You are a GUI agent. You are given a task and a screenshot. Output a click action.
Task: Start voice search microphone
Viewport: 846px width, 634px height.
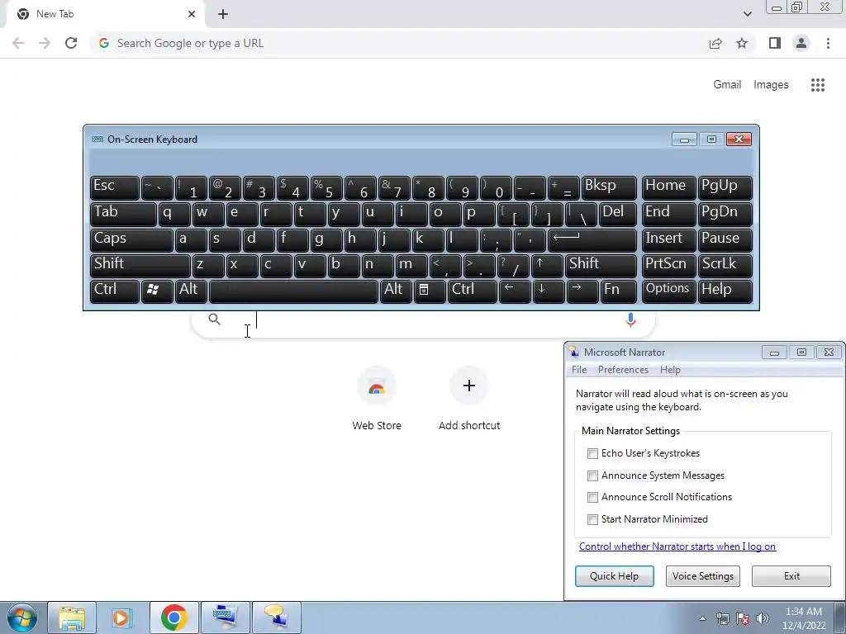click(630, 319)
